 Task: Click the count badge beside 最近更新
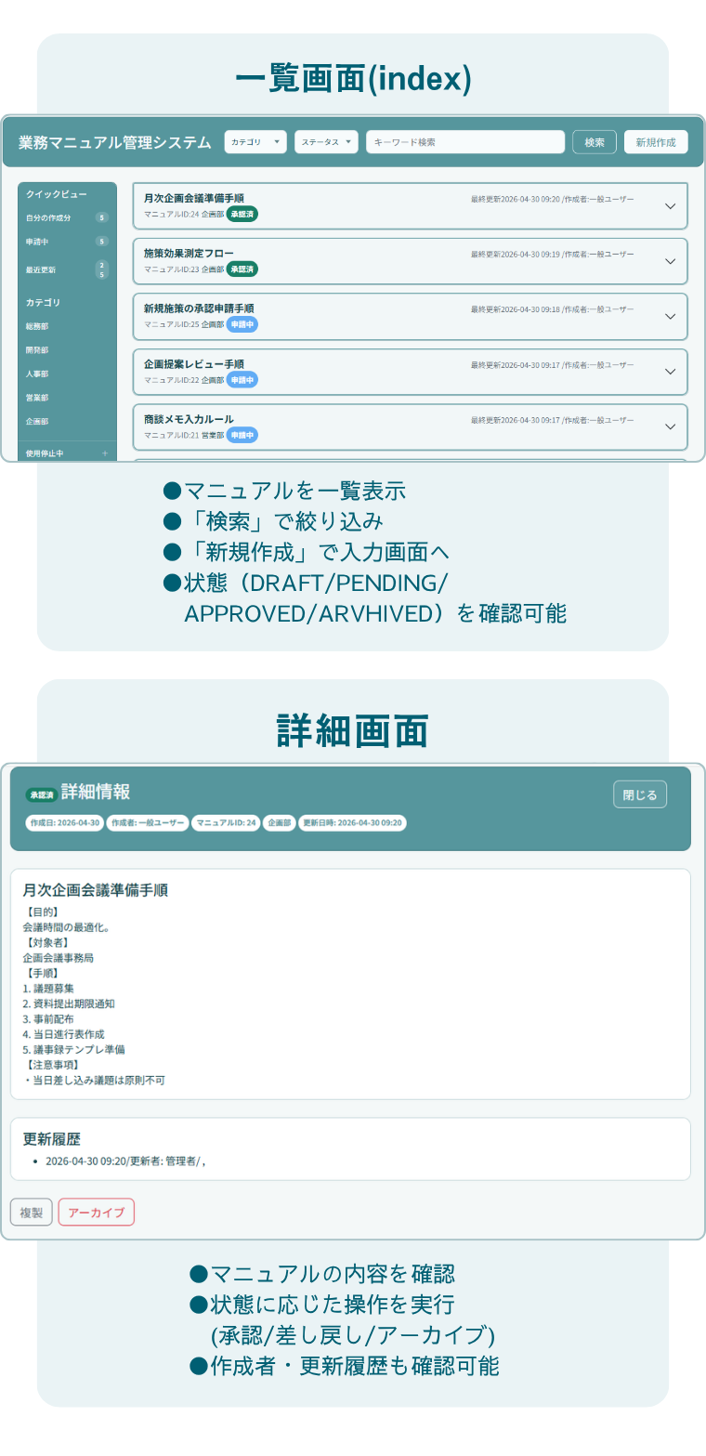point(102,269)
